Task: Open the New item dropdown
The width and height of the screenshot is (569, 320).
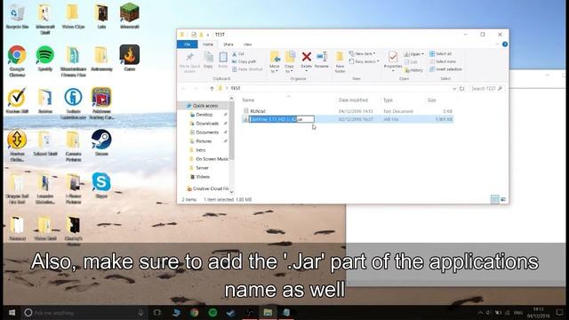Action: 362,53
